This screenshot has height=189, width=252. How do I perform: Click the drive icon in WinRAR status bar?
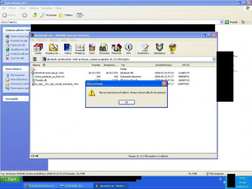click(32, 156)
